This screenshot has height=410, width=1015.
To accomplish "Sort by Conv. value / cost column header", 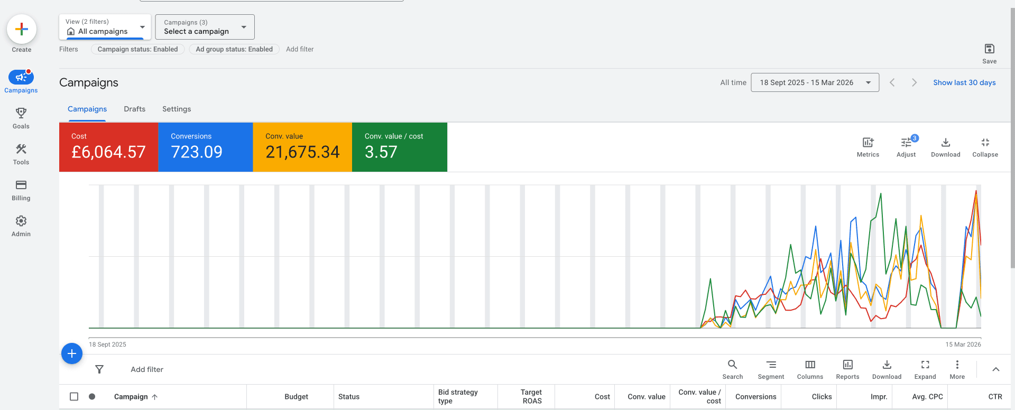I will [699, 396].
